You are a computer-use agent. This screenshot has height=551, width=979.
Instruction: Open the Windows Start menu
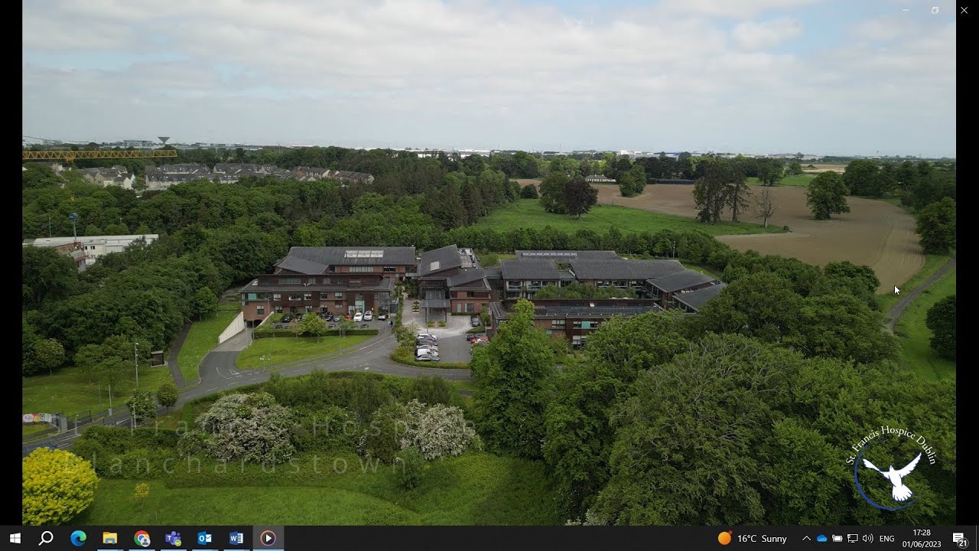point(15,538)
